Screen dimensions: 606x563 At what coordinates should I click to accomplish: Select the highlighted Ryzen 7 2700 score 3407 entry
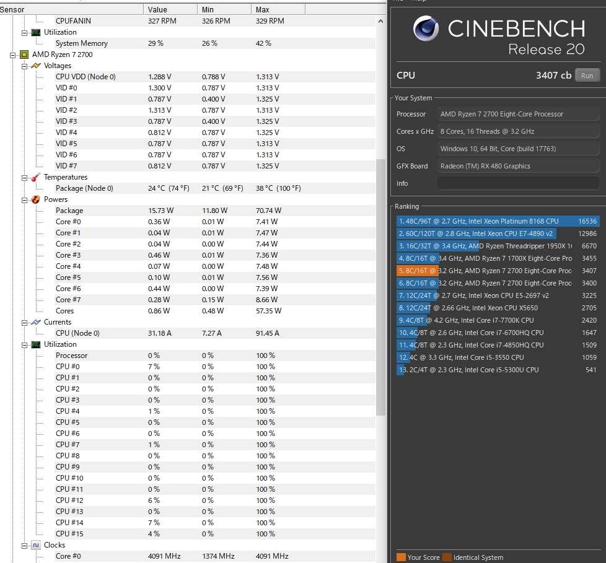pos(498,271)
